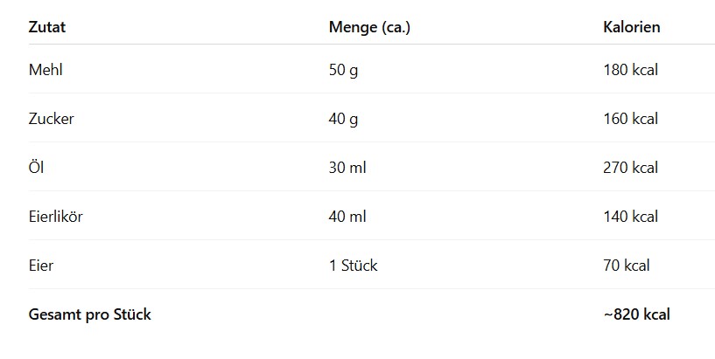Click the Kalorien column header
Screen dimensions: 715x359
pyautogui.click(x=631, y=27)
